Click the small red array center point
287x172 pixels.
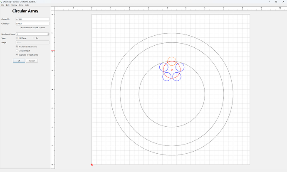click(x=172, y=70)
